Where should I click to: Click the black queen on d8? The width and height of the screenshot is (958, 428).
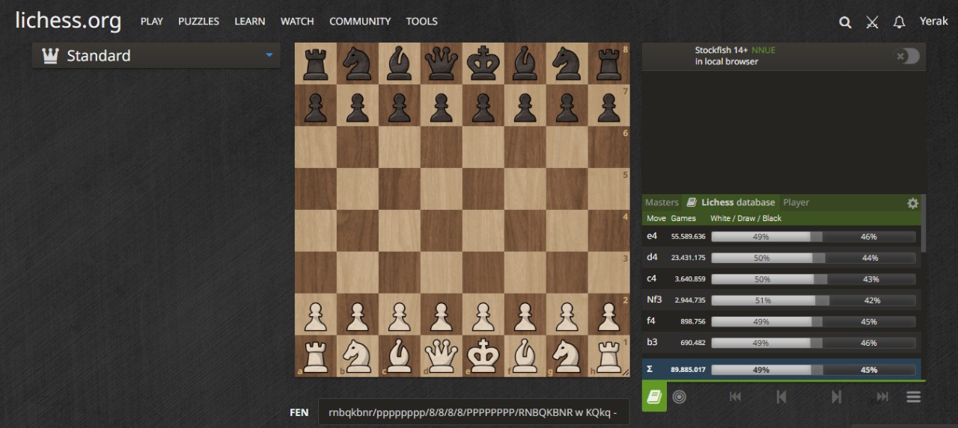442,63
